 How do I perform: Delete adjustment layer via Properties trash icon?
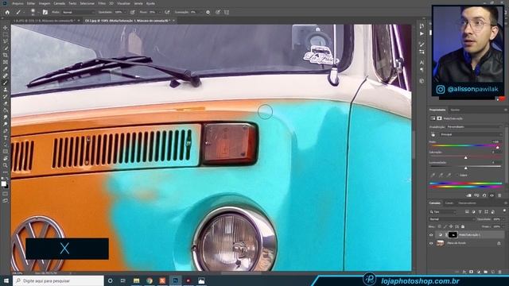[499, 195]
